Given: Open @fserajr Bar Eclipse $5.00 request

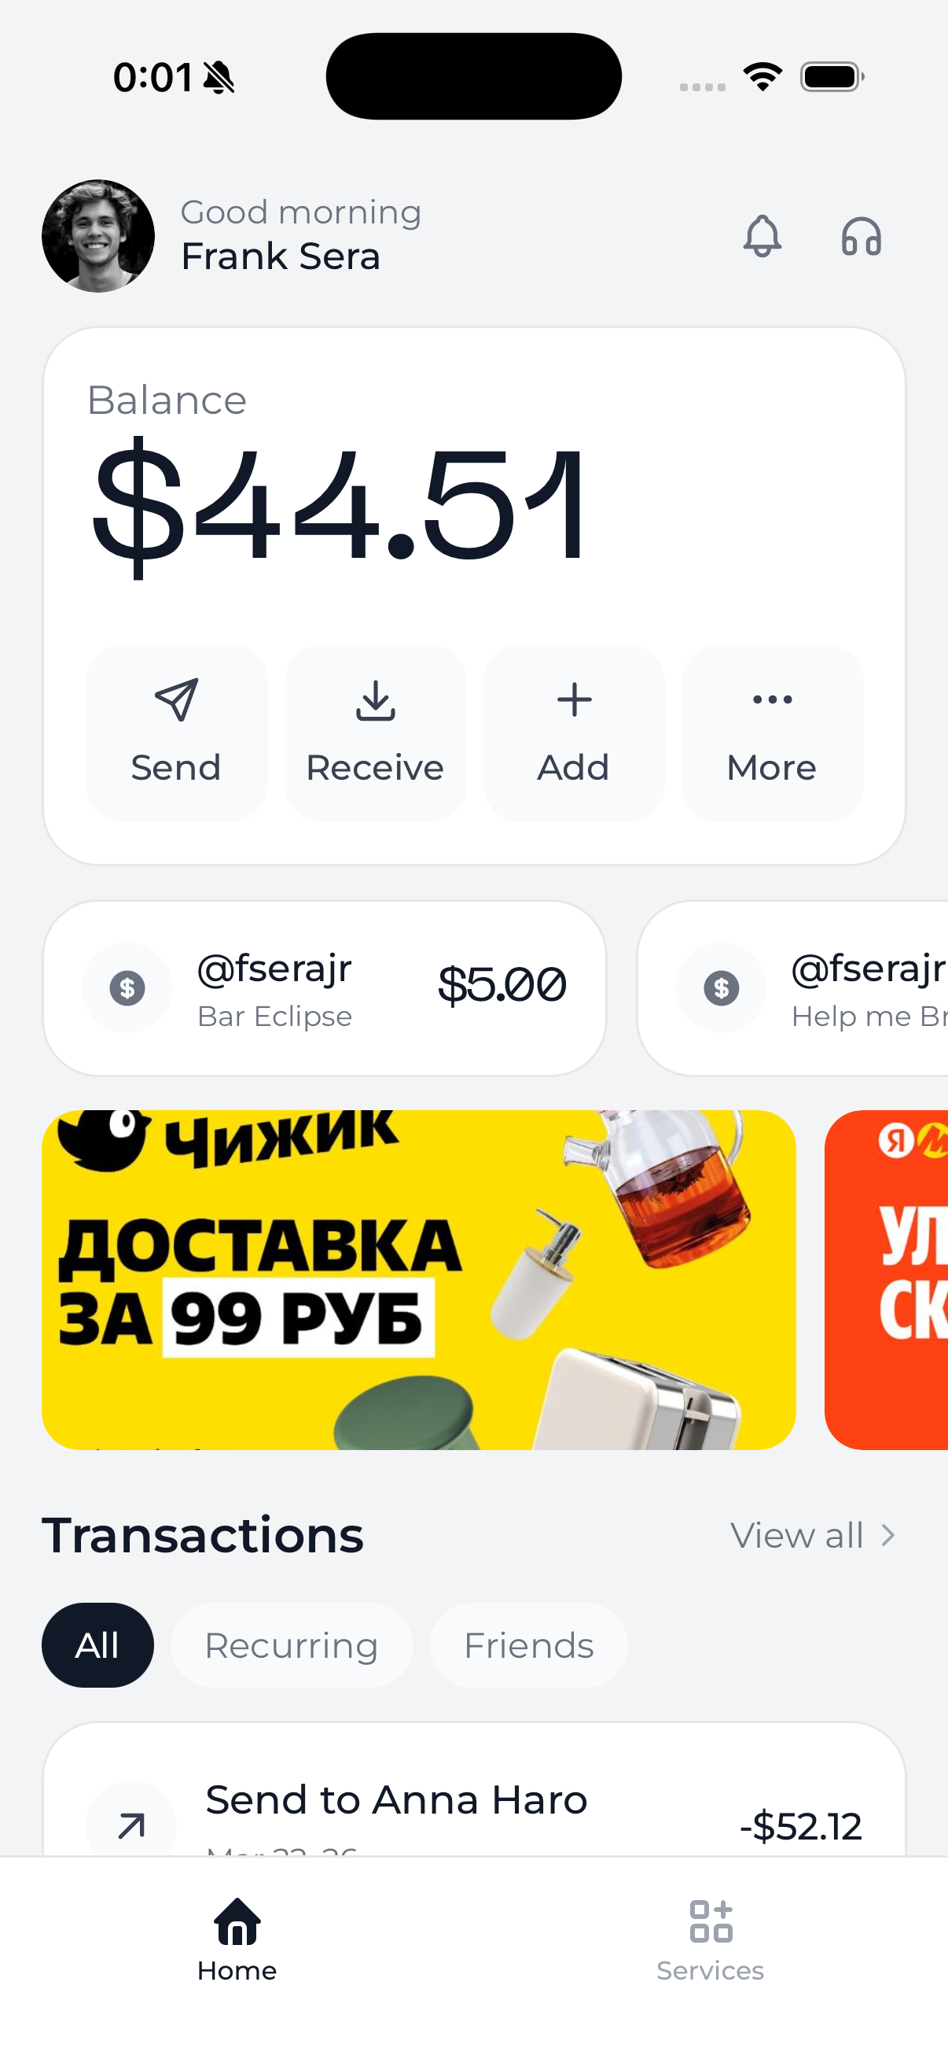Looking at the screenshot, I should (x=324, y=987).
